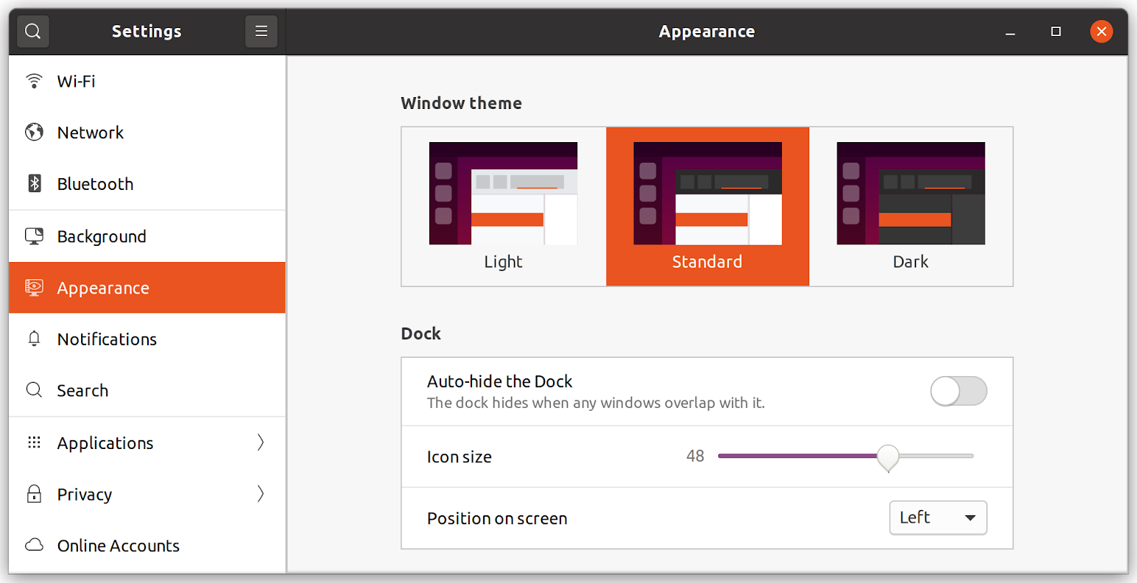Open Online Accounts panel
Screen dimensions: 1137x583
pyautogui.click(x=147, y=545)
